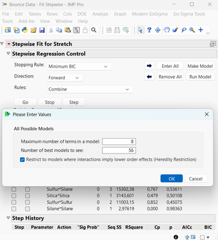Click the New Script toolbar icon

[x=16, y=30]
